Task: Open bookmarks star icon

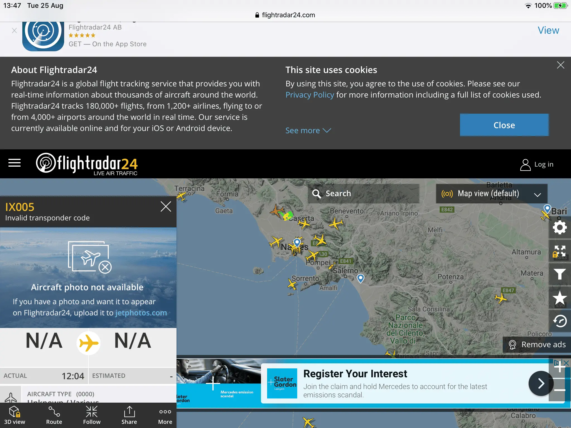Action: point(560,298)
